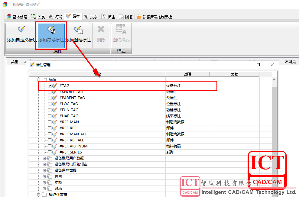This screenshot has height=197, width=299.
Task: Open the 图表 tab
Action: click(x=38, y=17)
